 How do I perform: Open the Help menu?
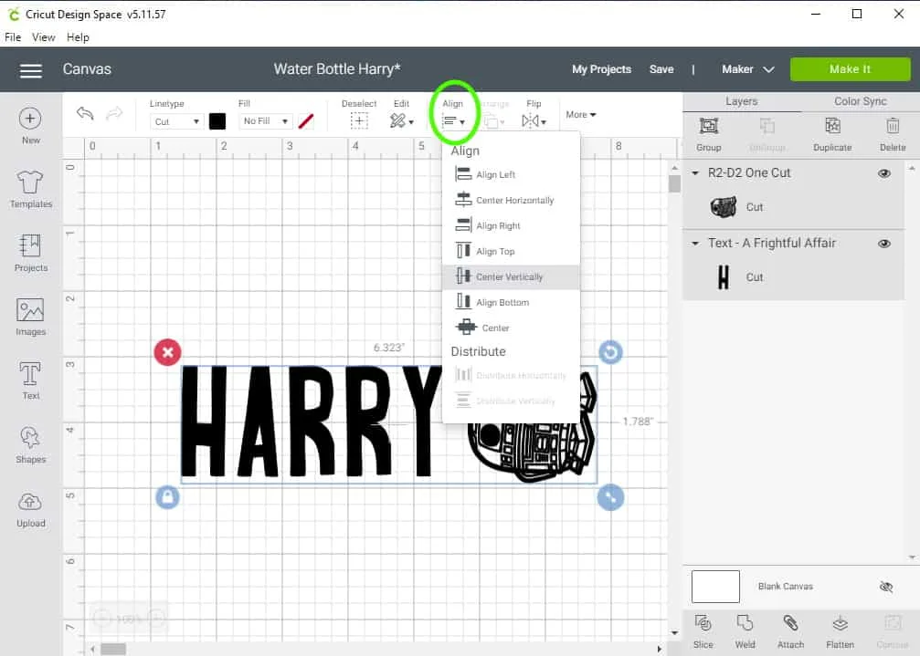pos(78,36)
